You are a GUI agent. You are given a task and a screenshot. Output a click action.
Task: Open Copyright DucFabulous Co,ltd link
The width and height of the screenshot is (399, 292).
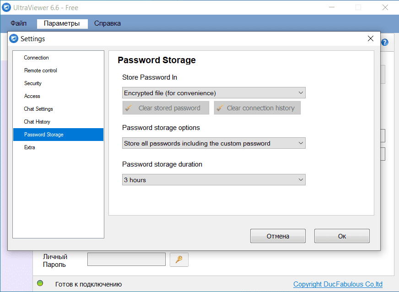pos(338,284)
